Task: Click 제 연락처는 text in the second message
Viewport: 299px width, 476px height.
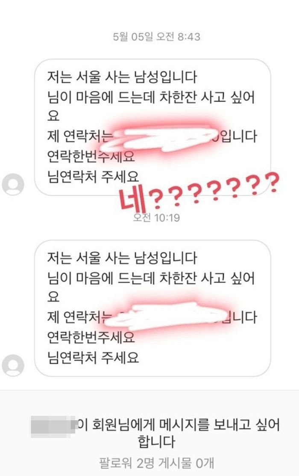Action: click(79, 317)
